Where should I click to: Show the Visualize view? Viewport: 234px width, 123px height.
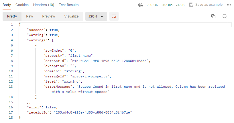(71, 16)
